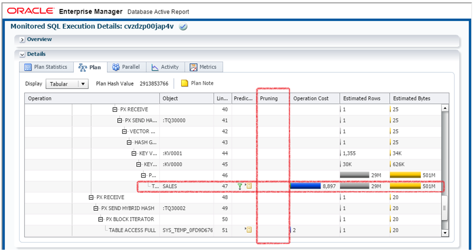Viewport: 474px width, 252px height.
Task: Sort by the Estimated Bytes column header
Action: click(419, 99)
